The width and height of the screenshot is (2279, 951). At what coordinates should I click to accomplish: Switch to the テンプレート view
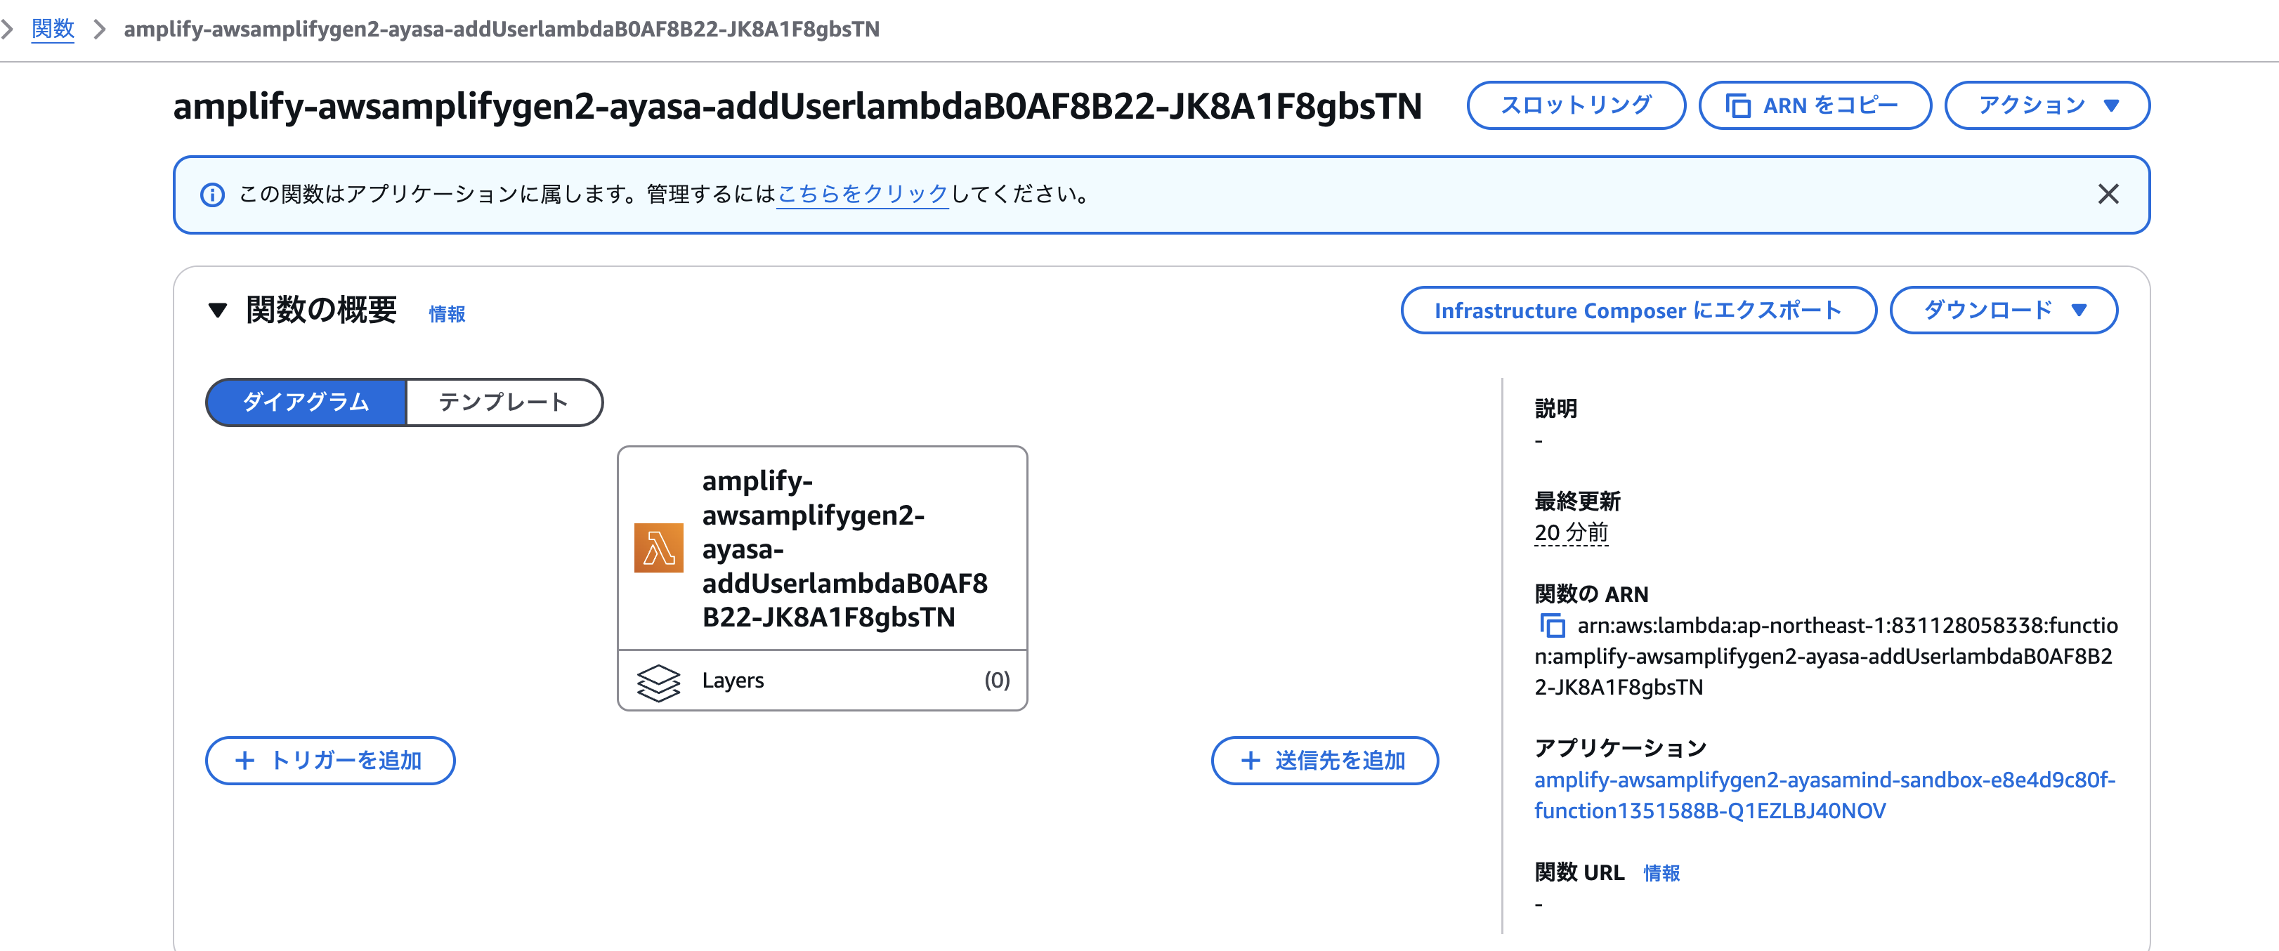(x=504, y=402)
